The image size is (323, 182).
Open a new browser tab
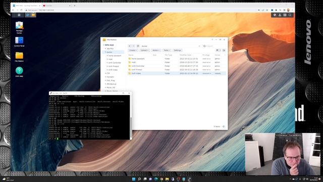(75, 6)
